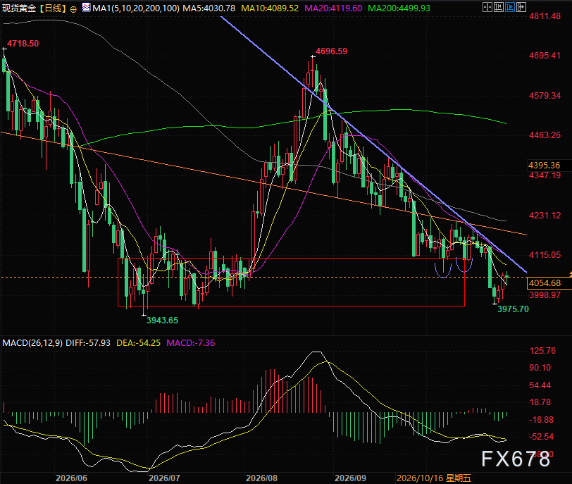Click the 2026/08 date axis label
The image size is (572, 484).
coord(261,478)
